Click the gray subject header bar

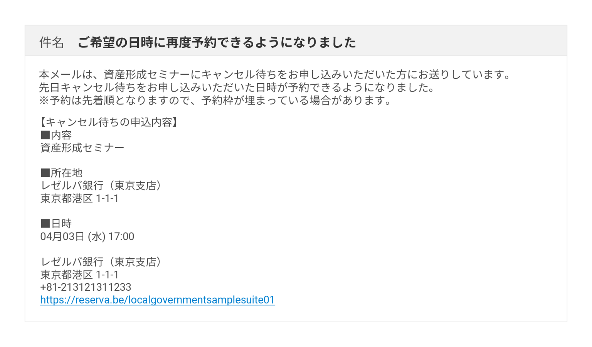(296, 41)
